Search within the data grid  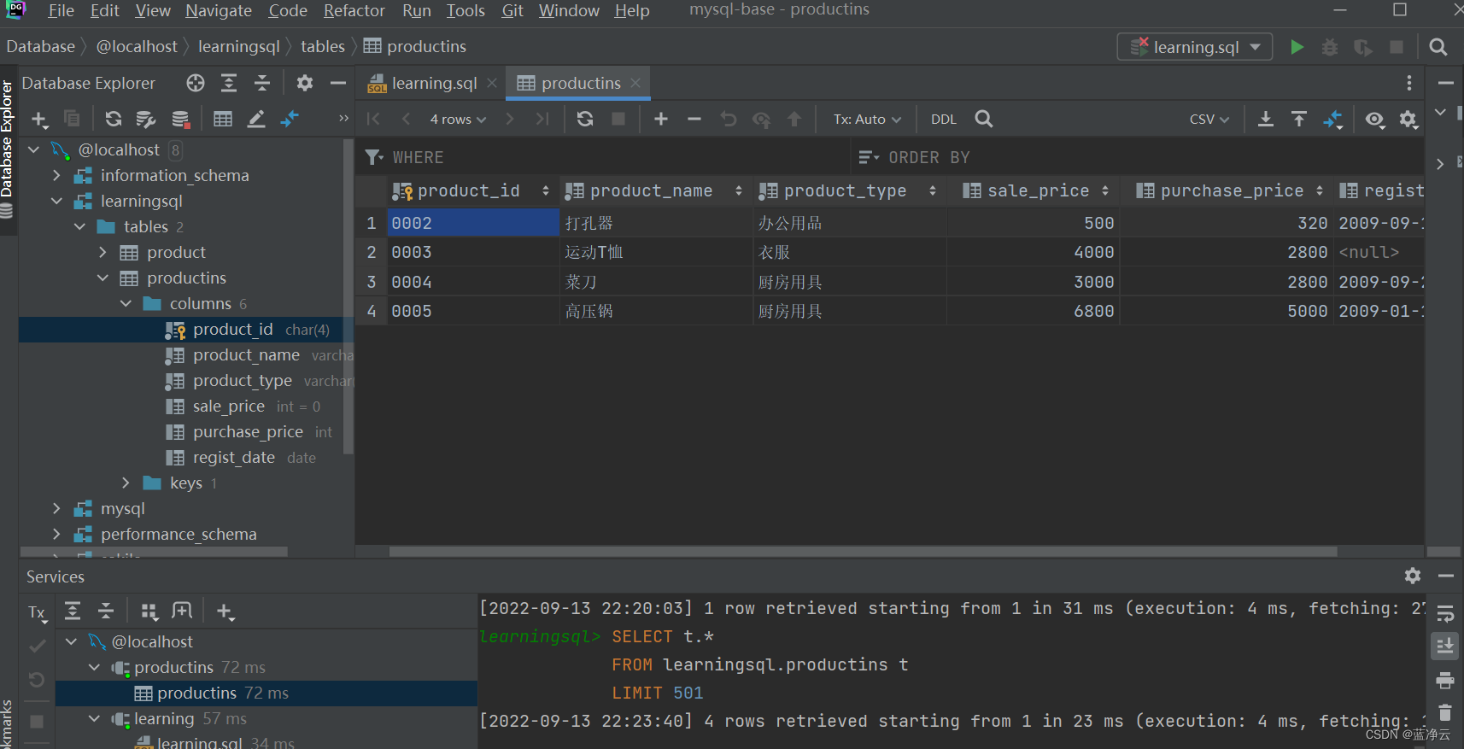(984, 119)
